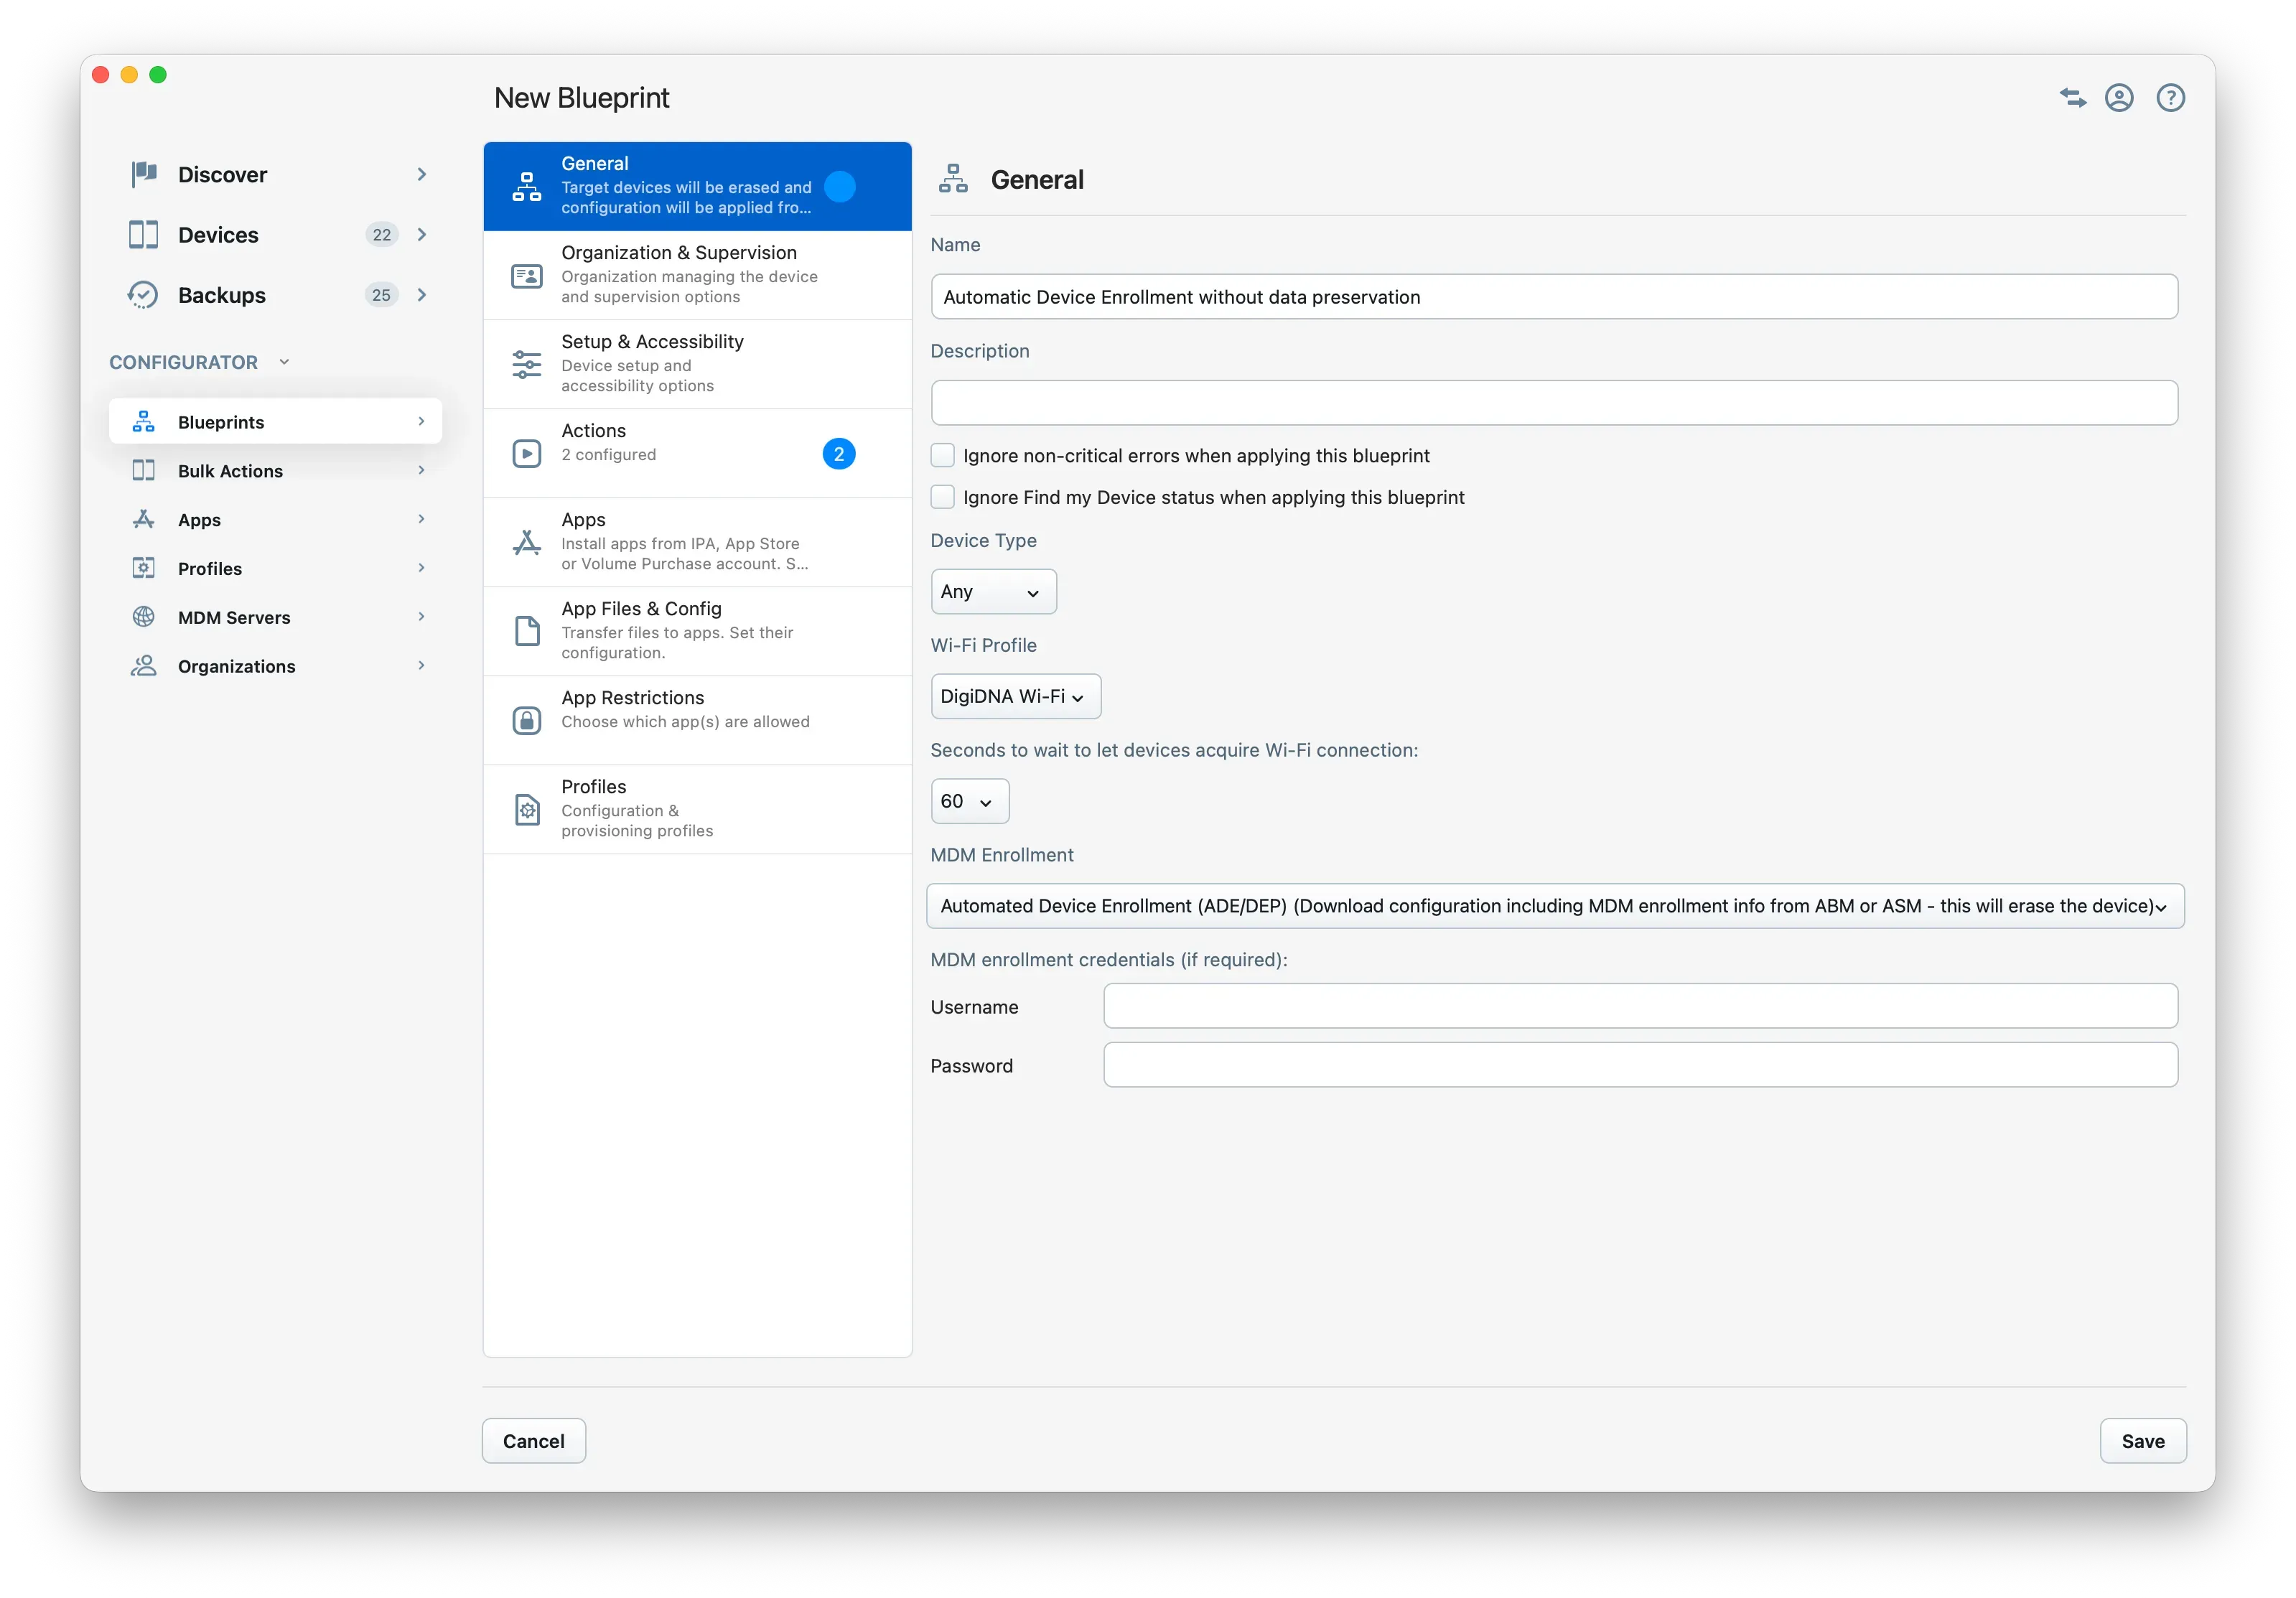Click the Description input field
2296x1598 pixels.
pos(1554,403)
